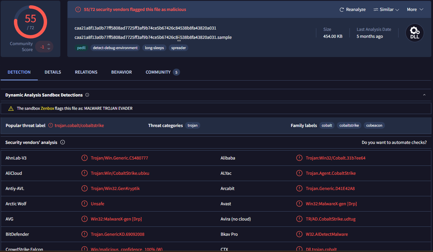Click the detection score 55/72 circle

tap(31, 22)
